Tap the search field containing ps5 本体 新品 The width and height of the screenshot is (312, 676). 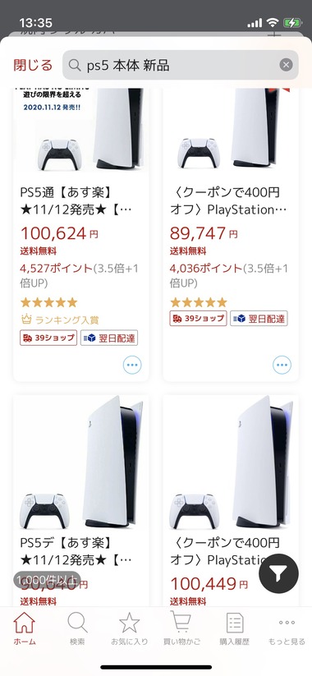click(x=180, y=65)
